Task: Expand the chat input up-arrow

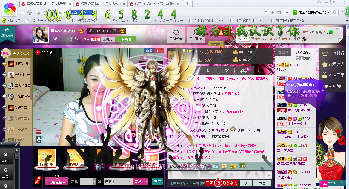Action: tap(268, 175)
